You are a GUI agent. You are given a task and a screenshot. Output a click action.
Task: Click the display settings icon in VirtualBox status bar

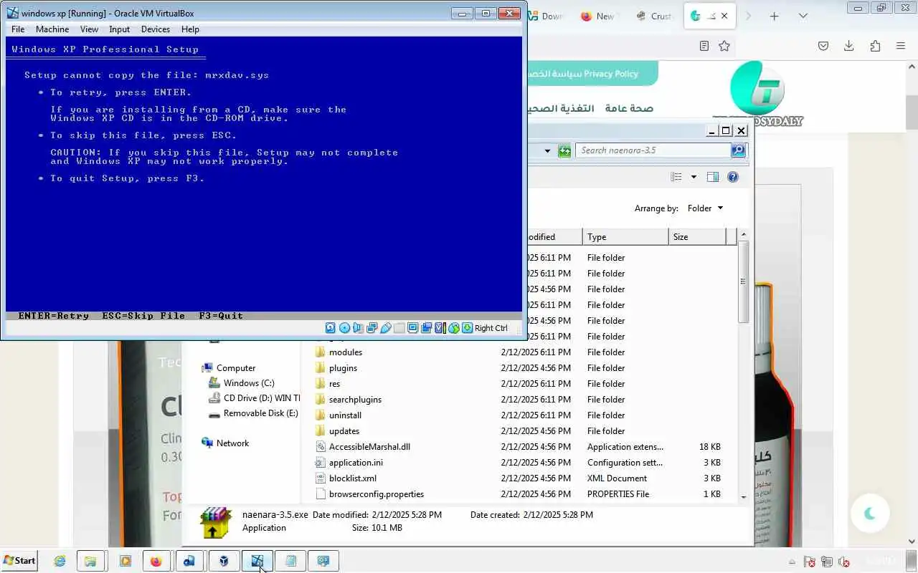[x=412, y=328]
